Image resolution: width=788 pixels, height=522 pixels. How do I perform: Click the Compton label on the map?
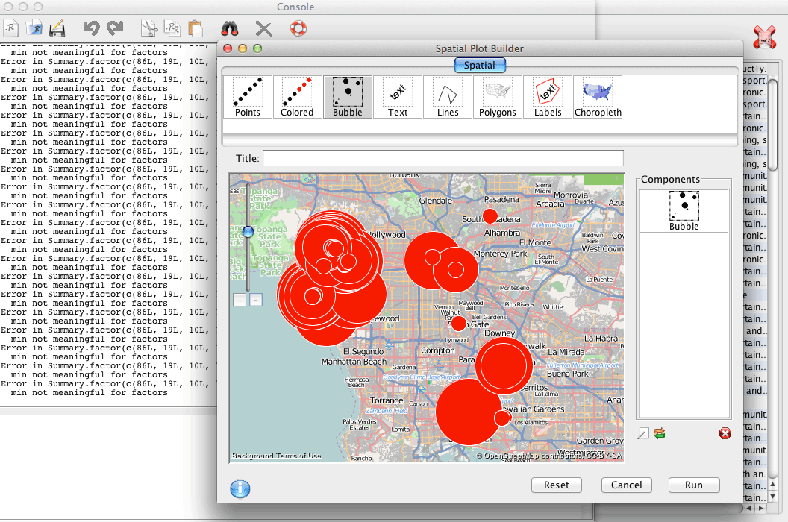coord(438,350)
